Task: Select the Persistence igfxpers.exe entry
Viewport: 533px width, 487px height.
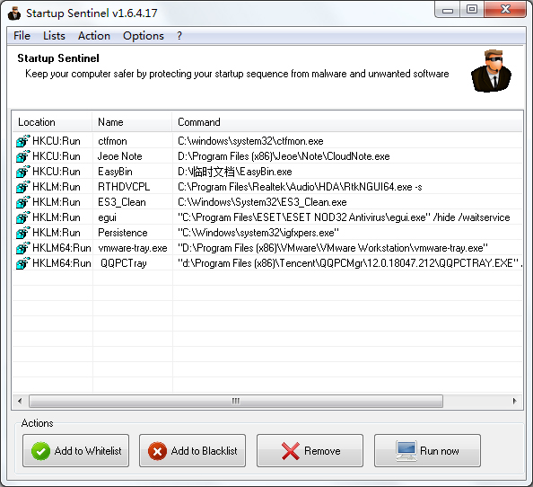Action: click(267, 233)
